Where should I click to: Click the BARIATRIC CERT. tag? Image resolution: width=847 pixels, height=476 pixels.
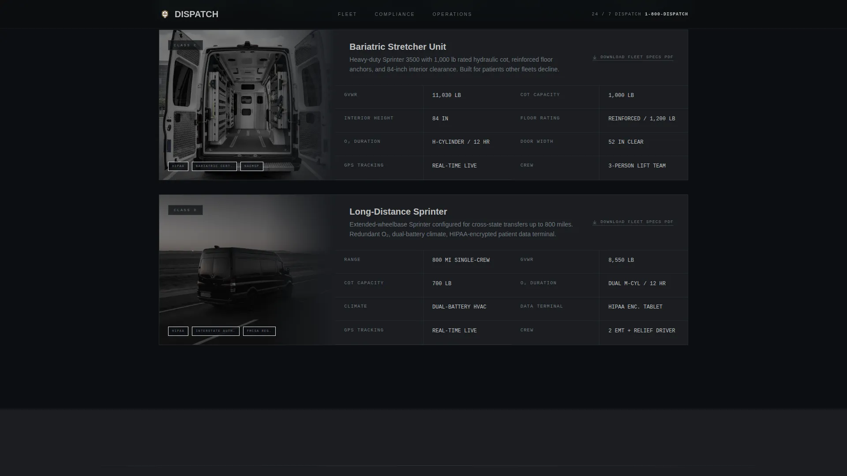click(x=214, y=166)
